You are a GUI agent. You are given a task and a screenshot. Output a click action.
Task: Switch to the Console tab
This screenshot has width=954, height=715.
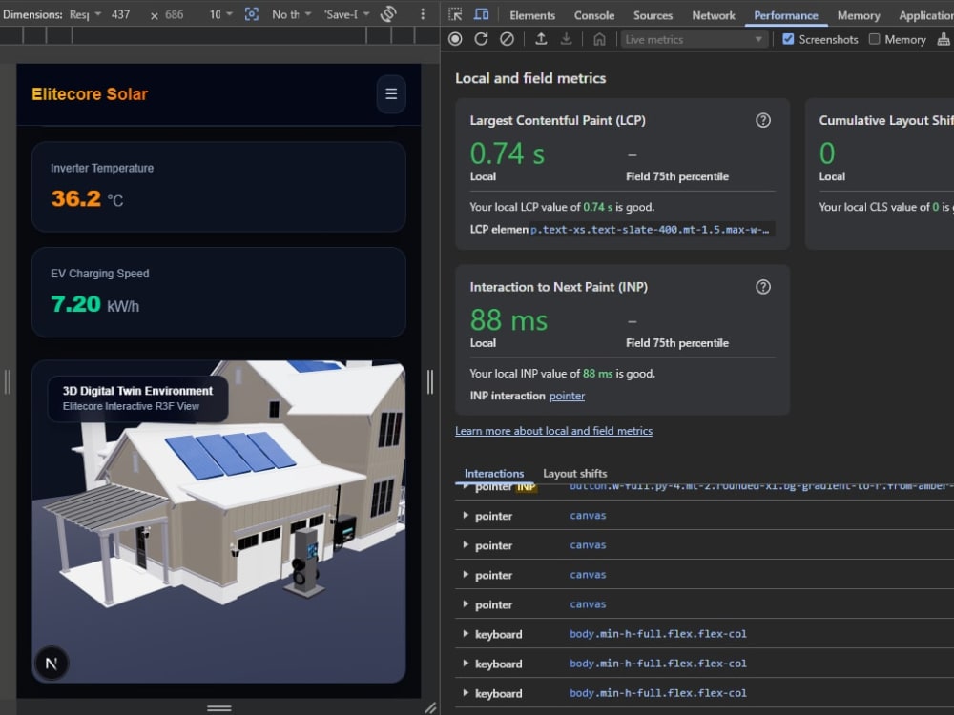click(x=594, y=15)
